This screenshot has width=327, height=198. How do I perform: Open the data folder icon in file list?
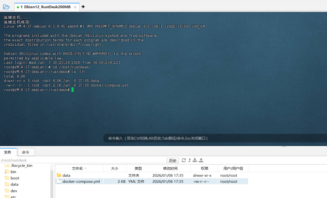pyautogui.click(x=59, y=175)
